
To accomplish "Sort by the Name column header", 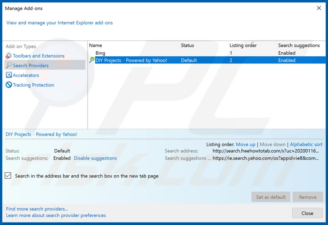I will (95, 45).
